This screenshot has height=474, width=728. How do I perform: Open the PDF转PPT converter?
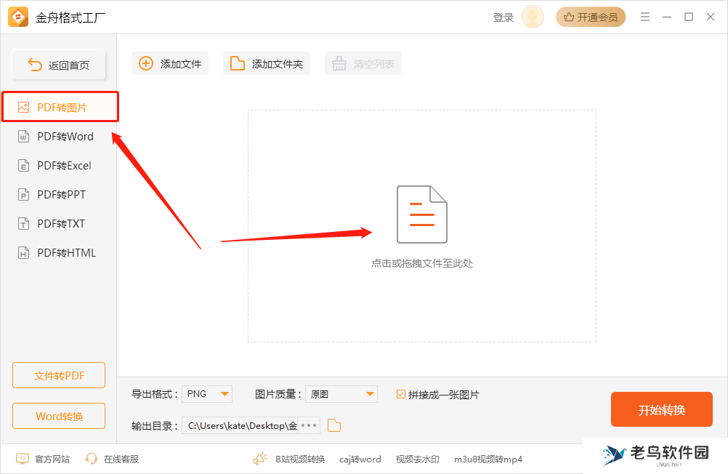tap(62, 194)
